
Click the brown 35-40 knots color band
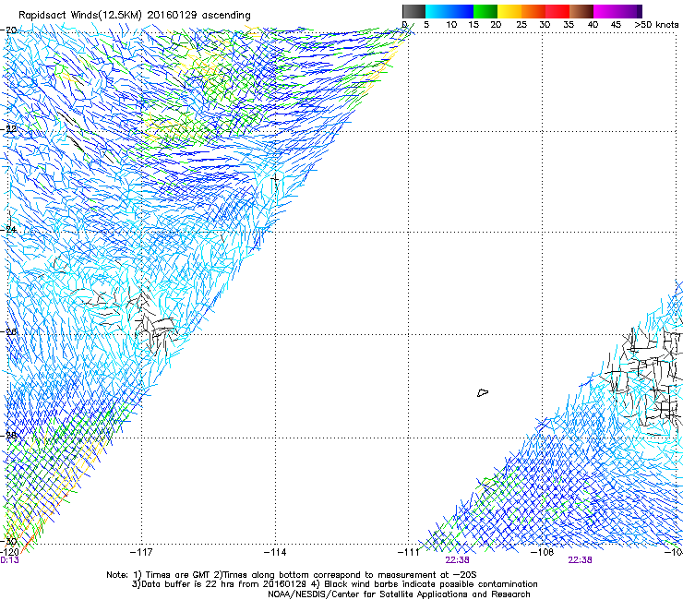coord(581,11)
